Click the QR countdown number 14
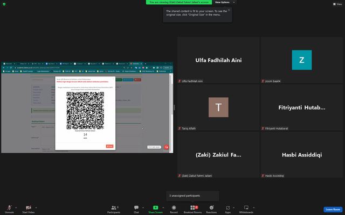This screenshot has width=345, height=215. click(x=85, y=134)
